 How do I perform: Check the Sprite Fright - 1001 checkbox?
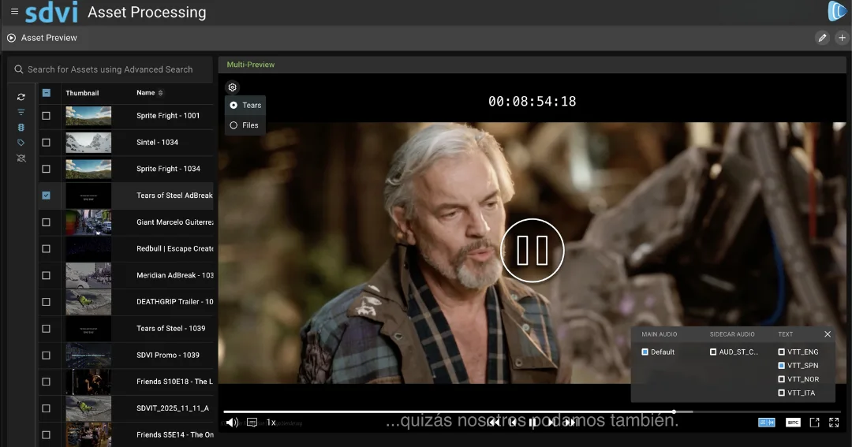[x=47, y=116]
